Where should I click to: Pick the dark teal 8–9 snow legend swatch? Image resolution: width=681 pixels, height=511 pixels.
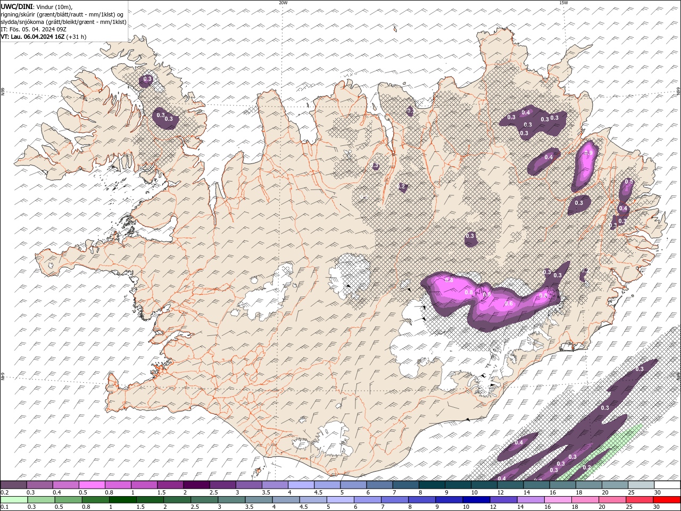pyautogui.click(x=431, y=485)
